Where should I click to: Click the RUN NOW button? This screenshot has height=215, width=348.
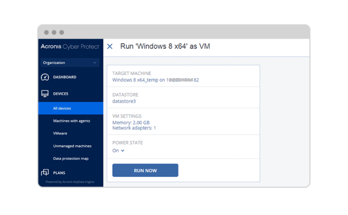click(145, 170)
